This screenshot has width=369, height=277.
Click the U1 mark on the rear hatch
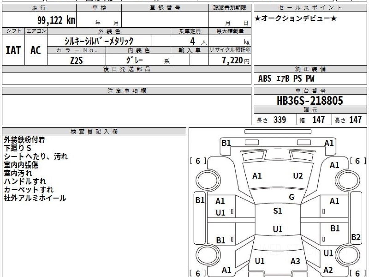[x=260, y=261]
